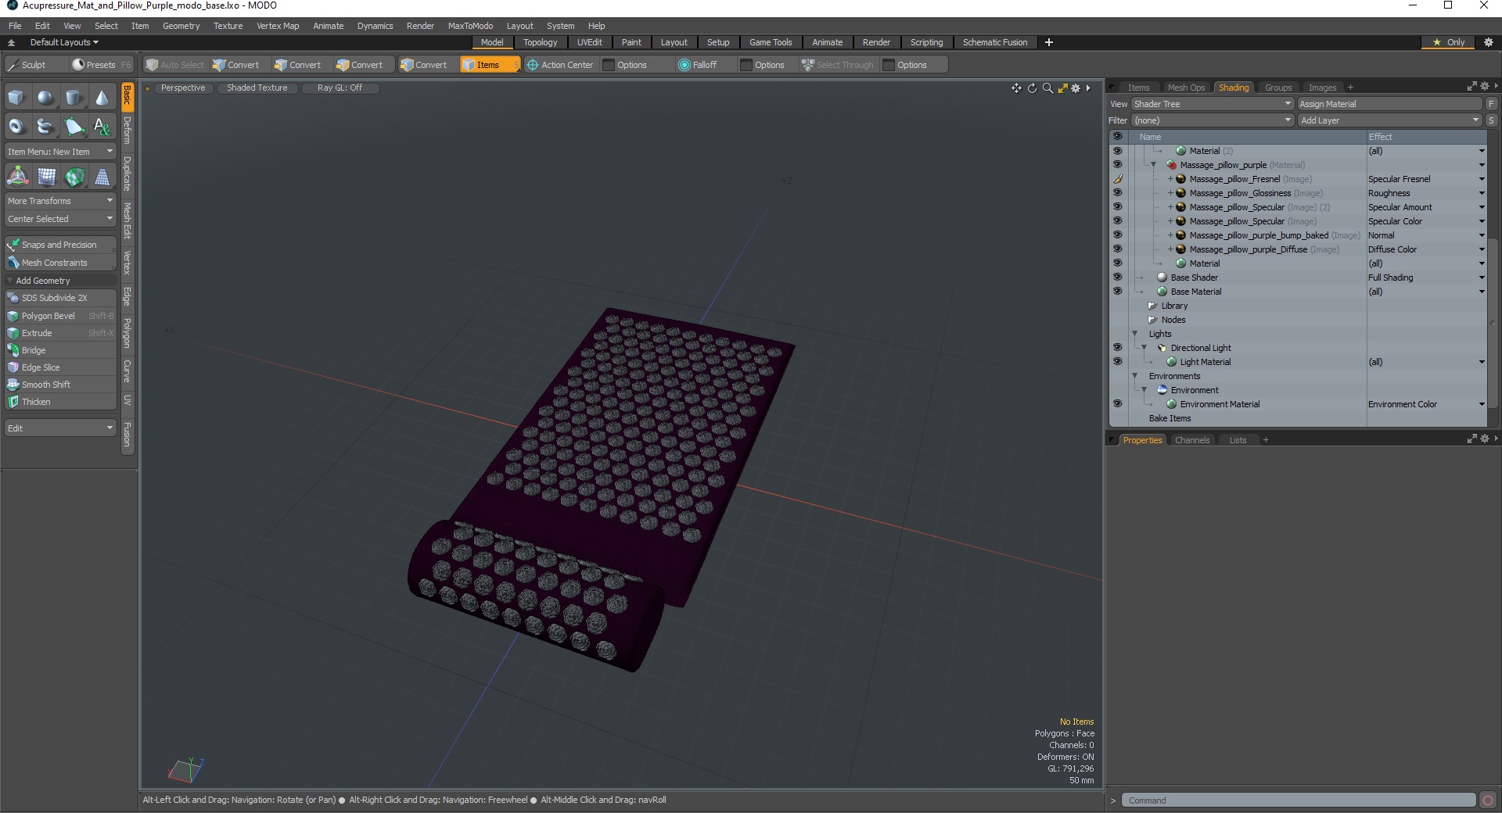Toggle visibility of Base Material
The width and height of the screenshot is (1502, 813).
1117,292
